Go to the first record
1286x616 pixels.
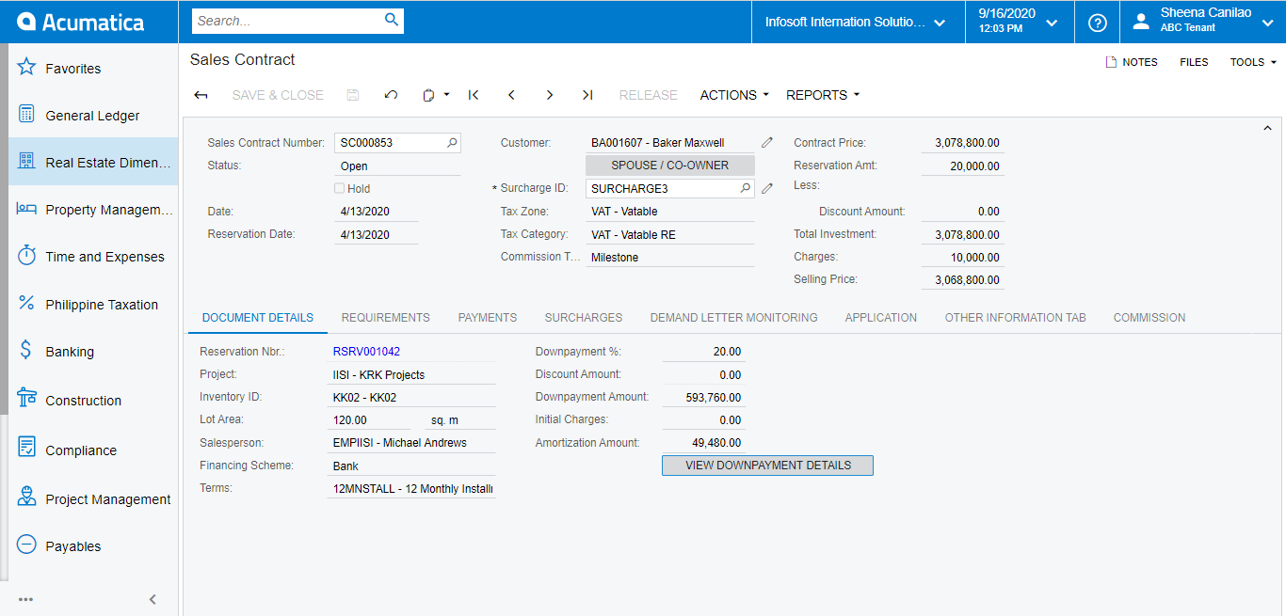pos(474,95)
